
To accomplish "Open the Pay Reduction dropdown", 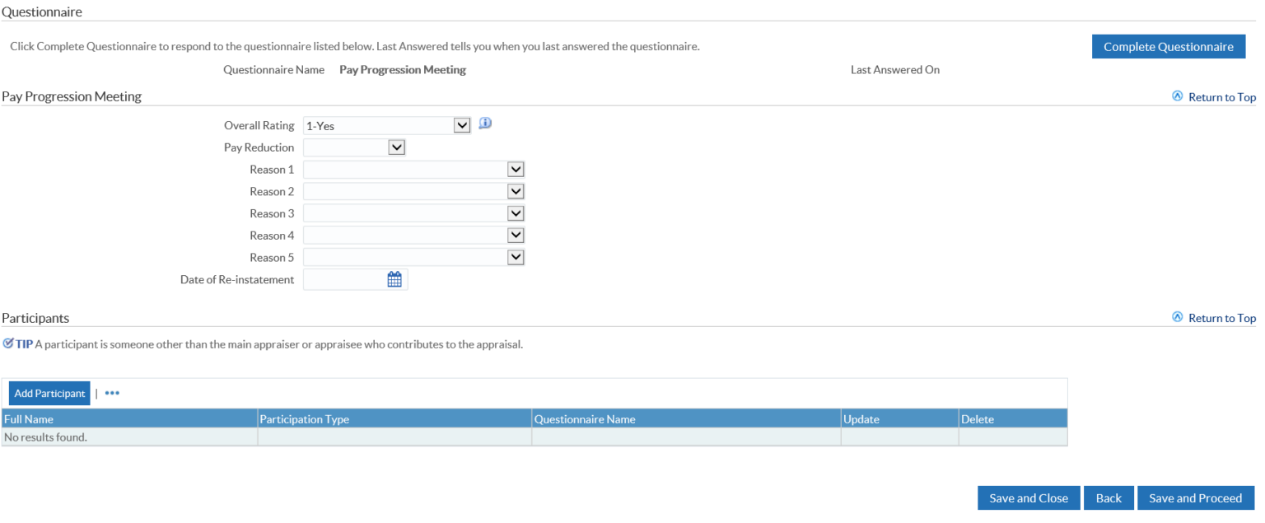I will (x=396, y=147).
